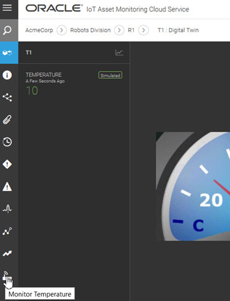The image size is (230, 301).
Task: Click the temperature value 10
Action: [x=32, y=91]
